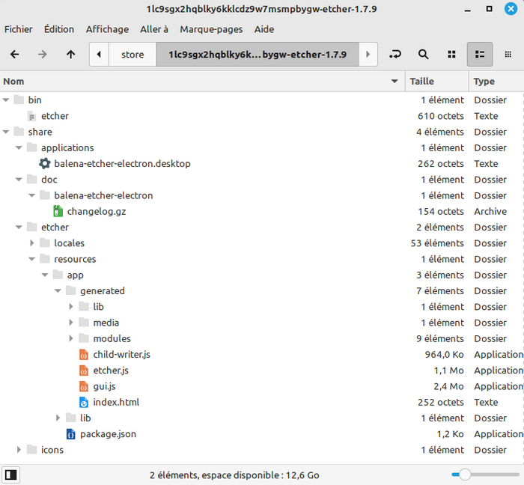The width and height of the screenshot is (524, 485).
Task: Toggle the sidebar button in status bar
Action: point(11,475)
